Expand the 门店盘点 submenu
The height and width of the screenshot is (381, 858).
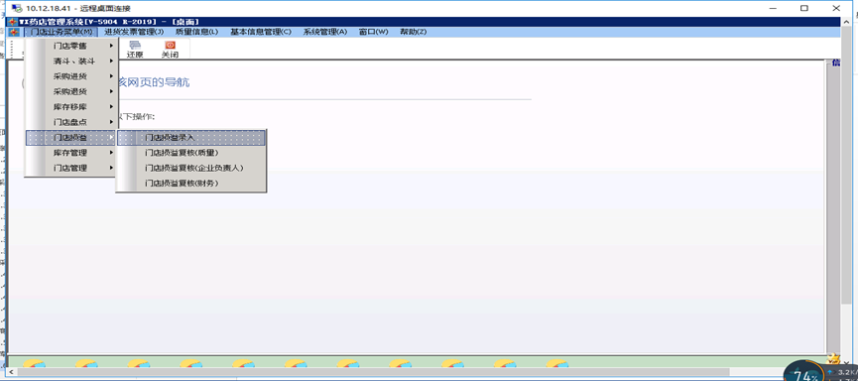pos(71,123)
